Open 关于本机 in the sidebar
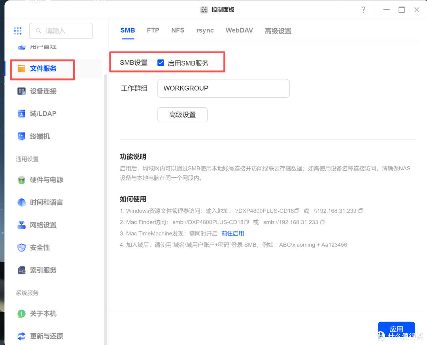 point(43,313)
